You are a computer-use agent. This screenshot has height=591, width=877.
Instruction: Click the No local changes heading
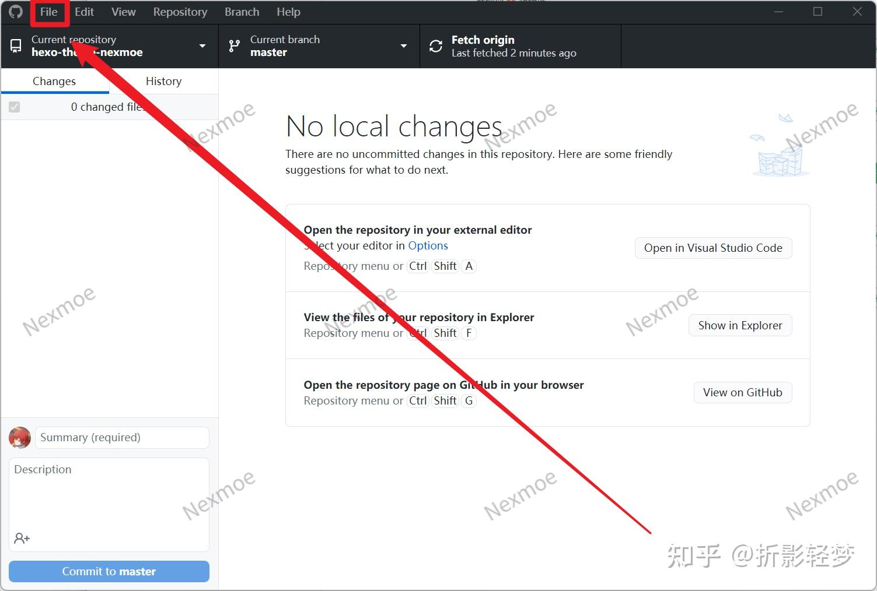[394, 126]
